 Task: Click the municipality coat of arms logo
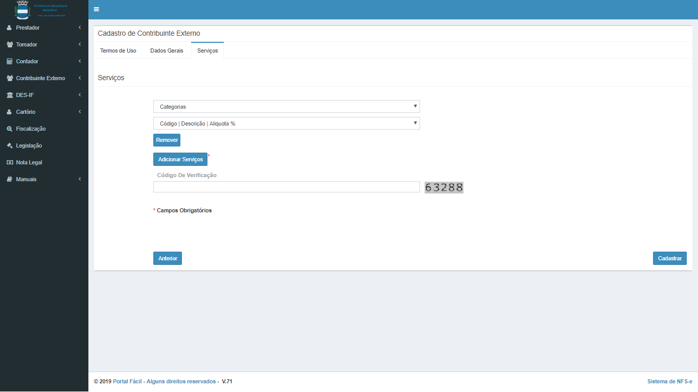tap(24, 10)
